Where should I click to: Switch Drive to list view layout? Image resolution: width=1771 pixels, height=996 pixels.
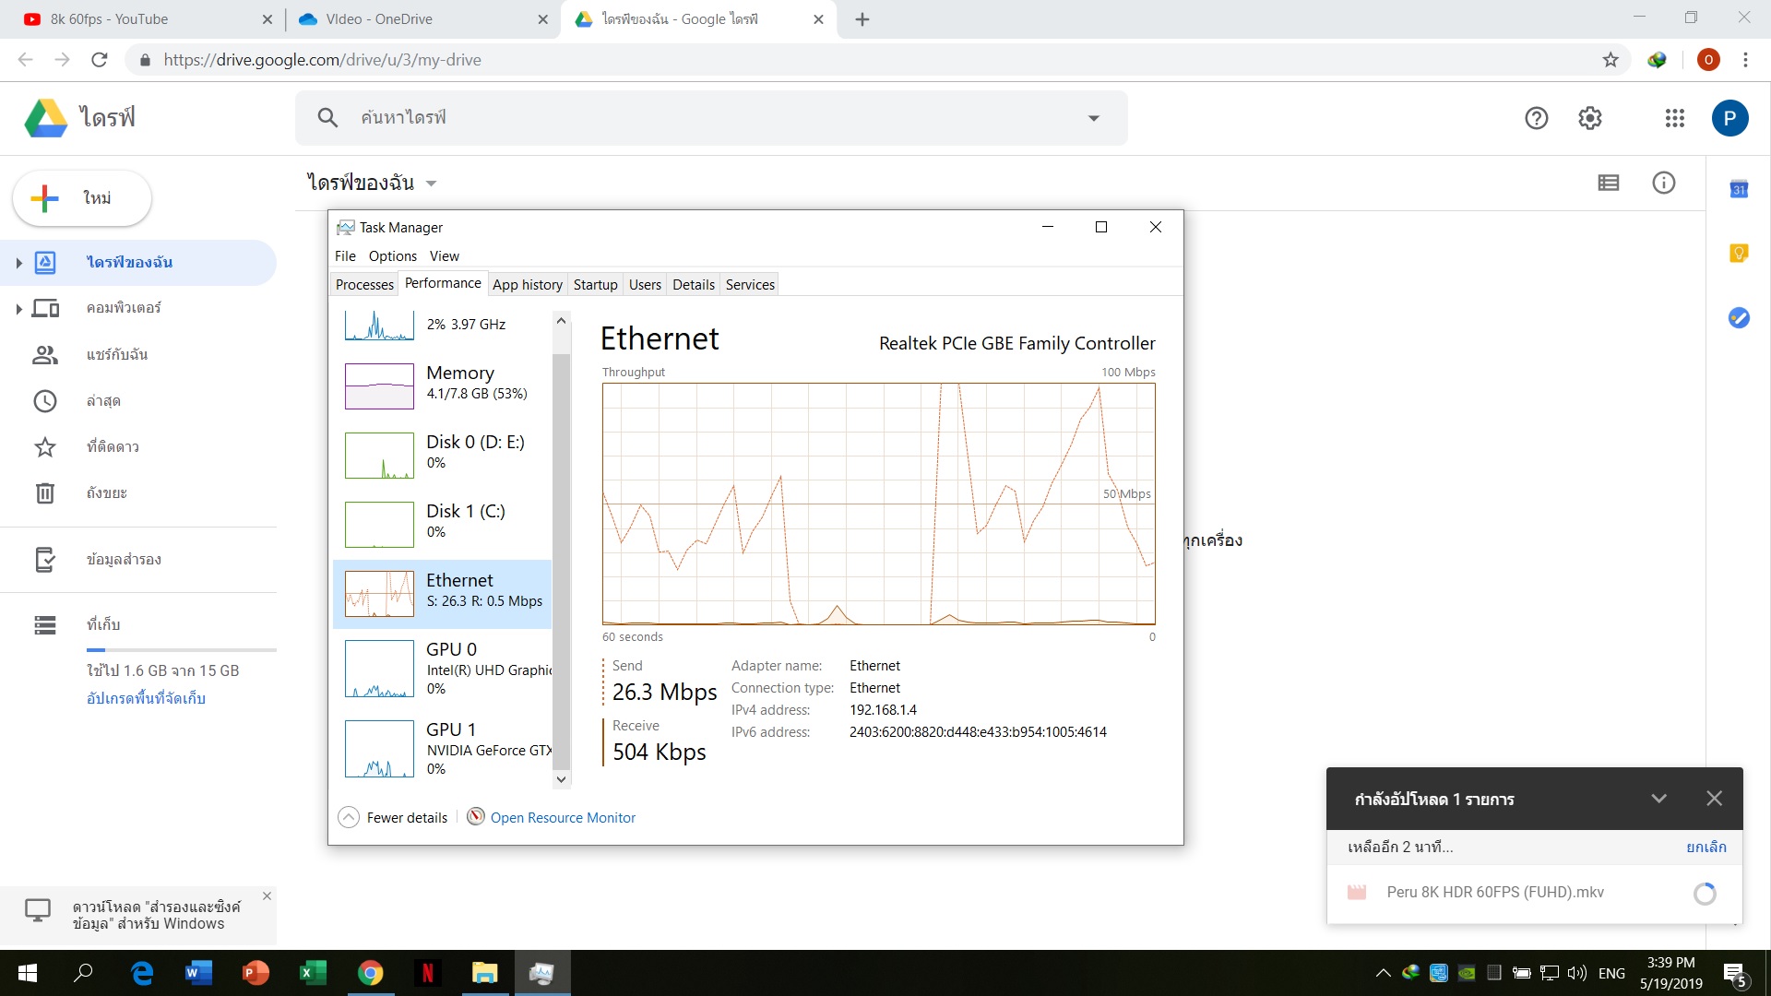pyautogui.click(x=1608, y=183)
